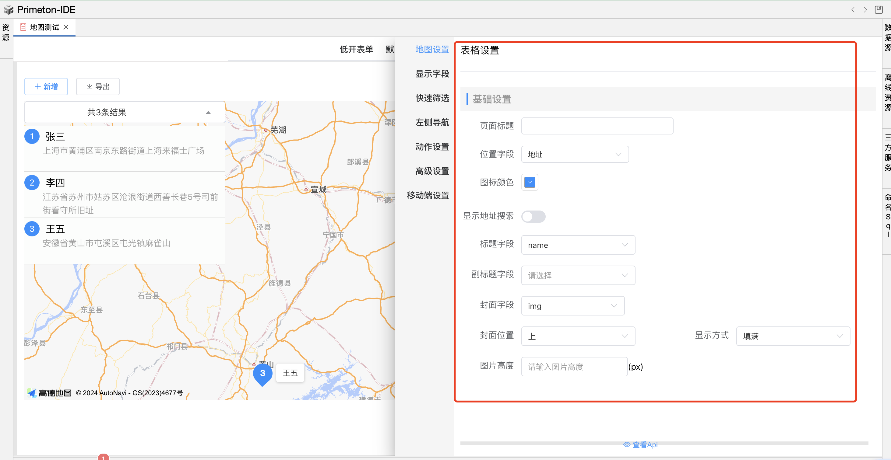This screenshot has width=891, height=460.
Task: Click map marker number 3
Action: click(x=262, y=374)
